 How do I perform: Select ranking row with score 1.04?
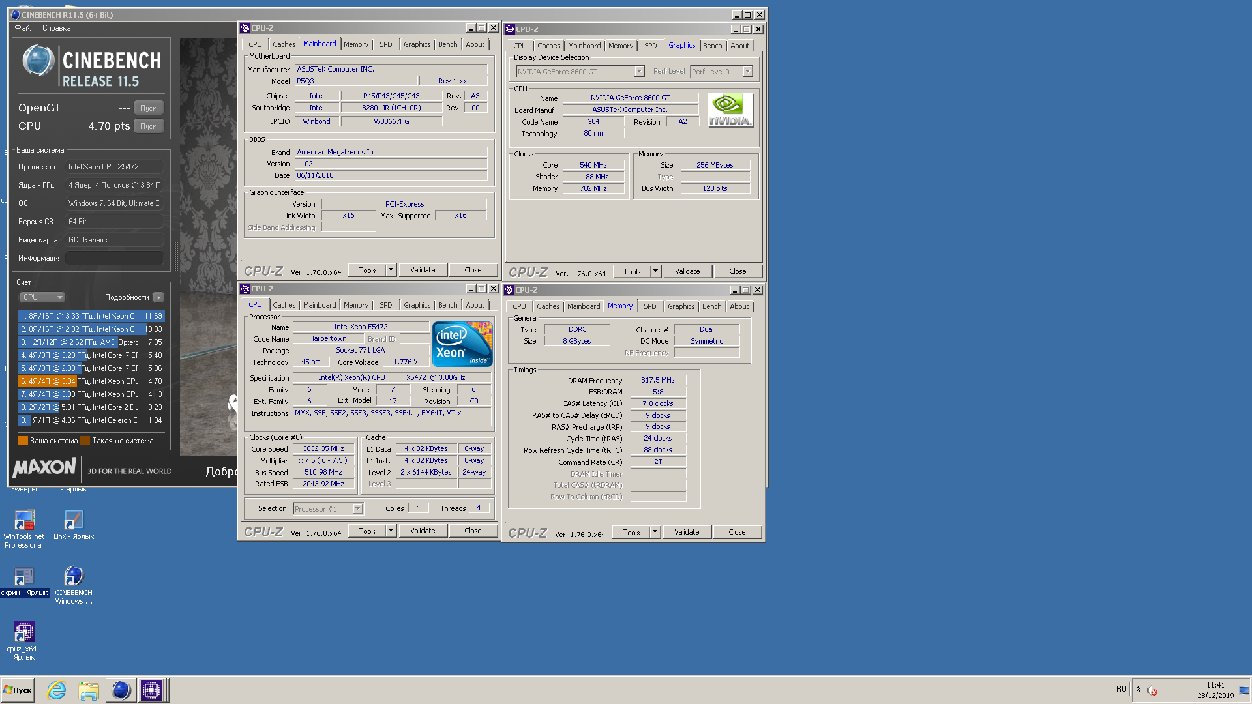click(x=91, y=420)
